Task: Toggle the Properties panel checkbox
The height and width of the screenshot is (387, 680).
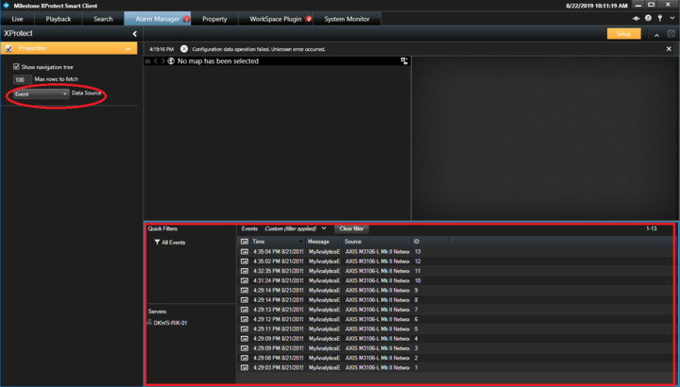Action: (8, 48)
